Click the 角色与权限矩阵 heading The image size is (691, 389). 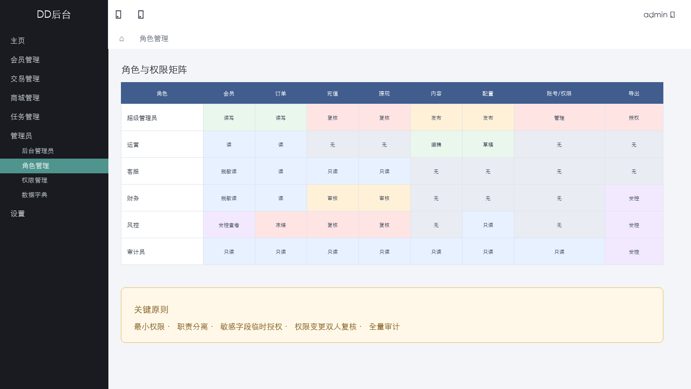(154, 70)
